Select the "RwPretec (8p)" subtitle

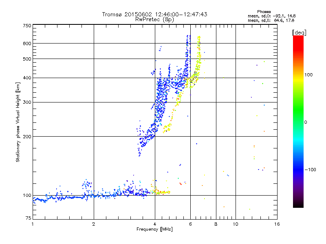(154, 20)
